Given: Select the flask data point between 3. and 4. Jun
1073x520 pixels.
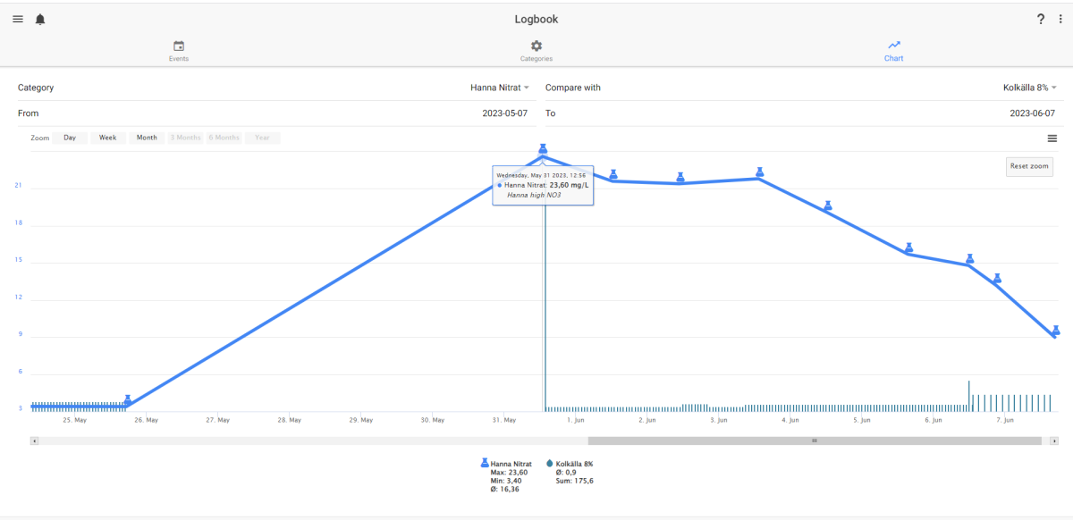Looking at the screenshot, I should pos(760,172).
